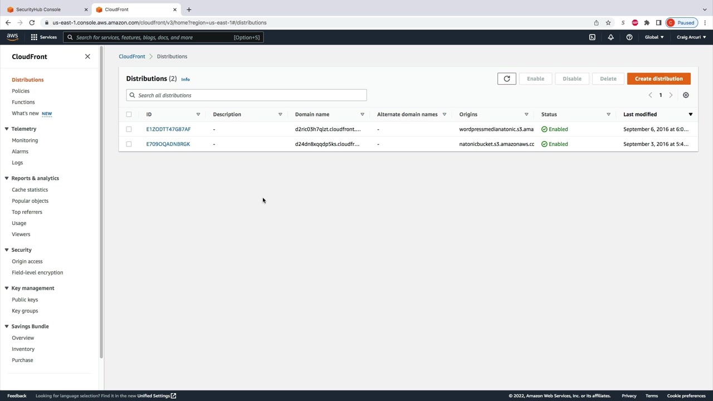This screenshot has height=401, width=713.
Task: Open table preferences gear icon
Action: click(x=686, y=95)
